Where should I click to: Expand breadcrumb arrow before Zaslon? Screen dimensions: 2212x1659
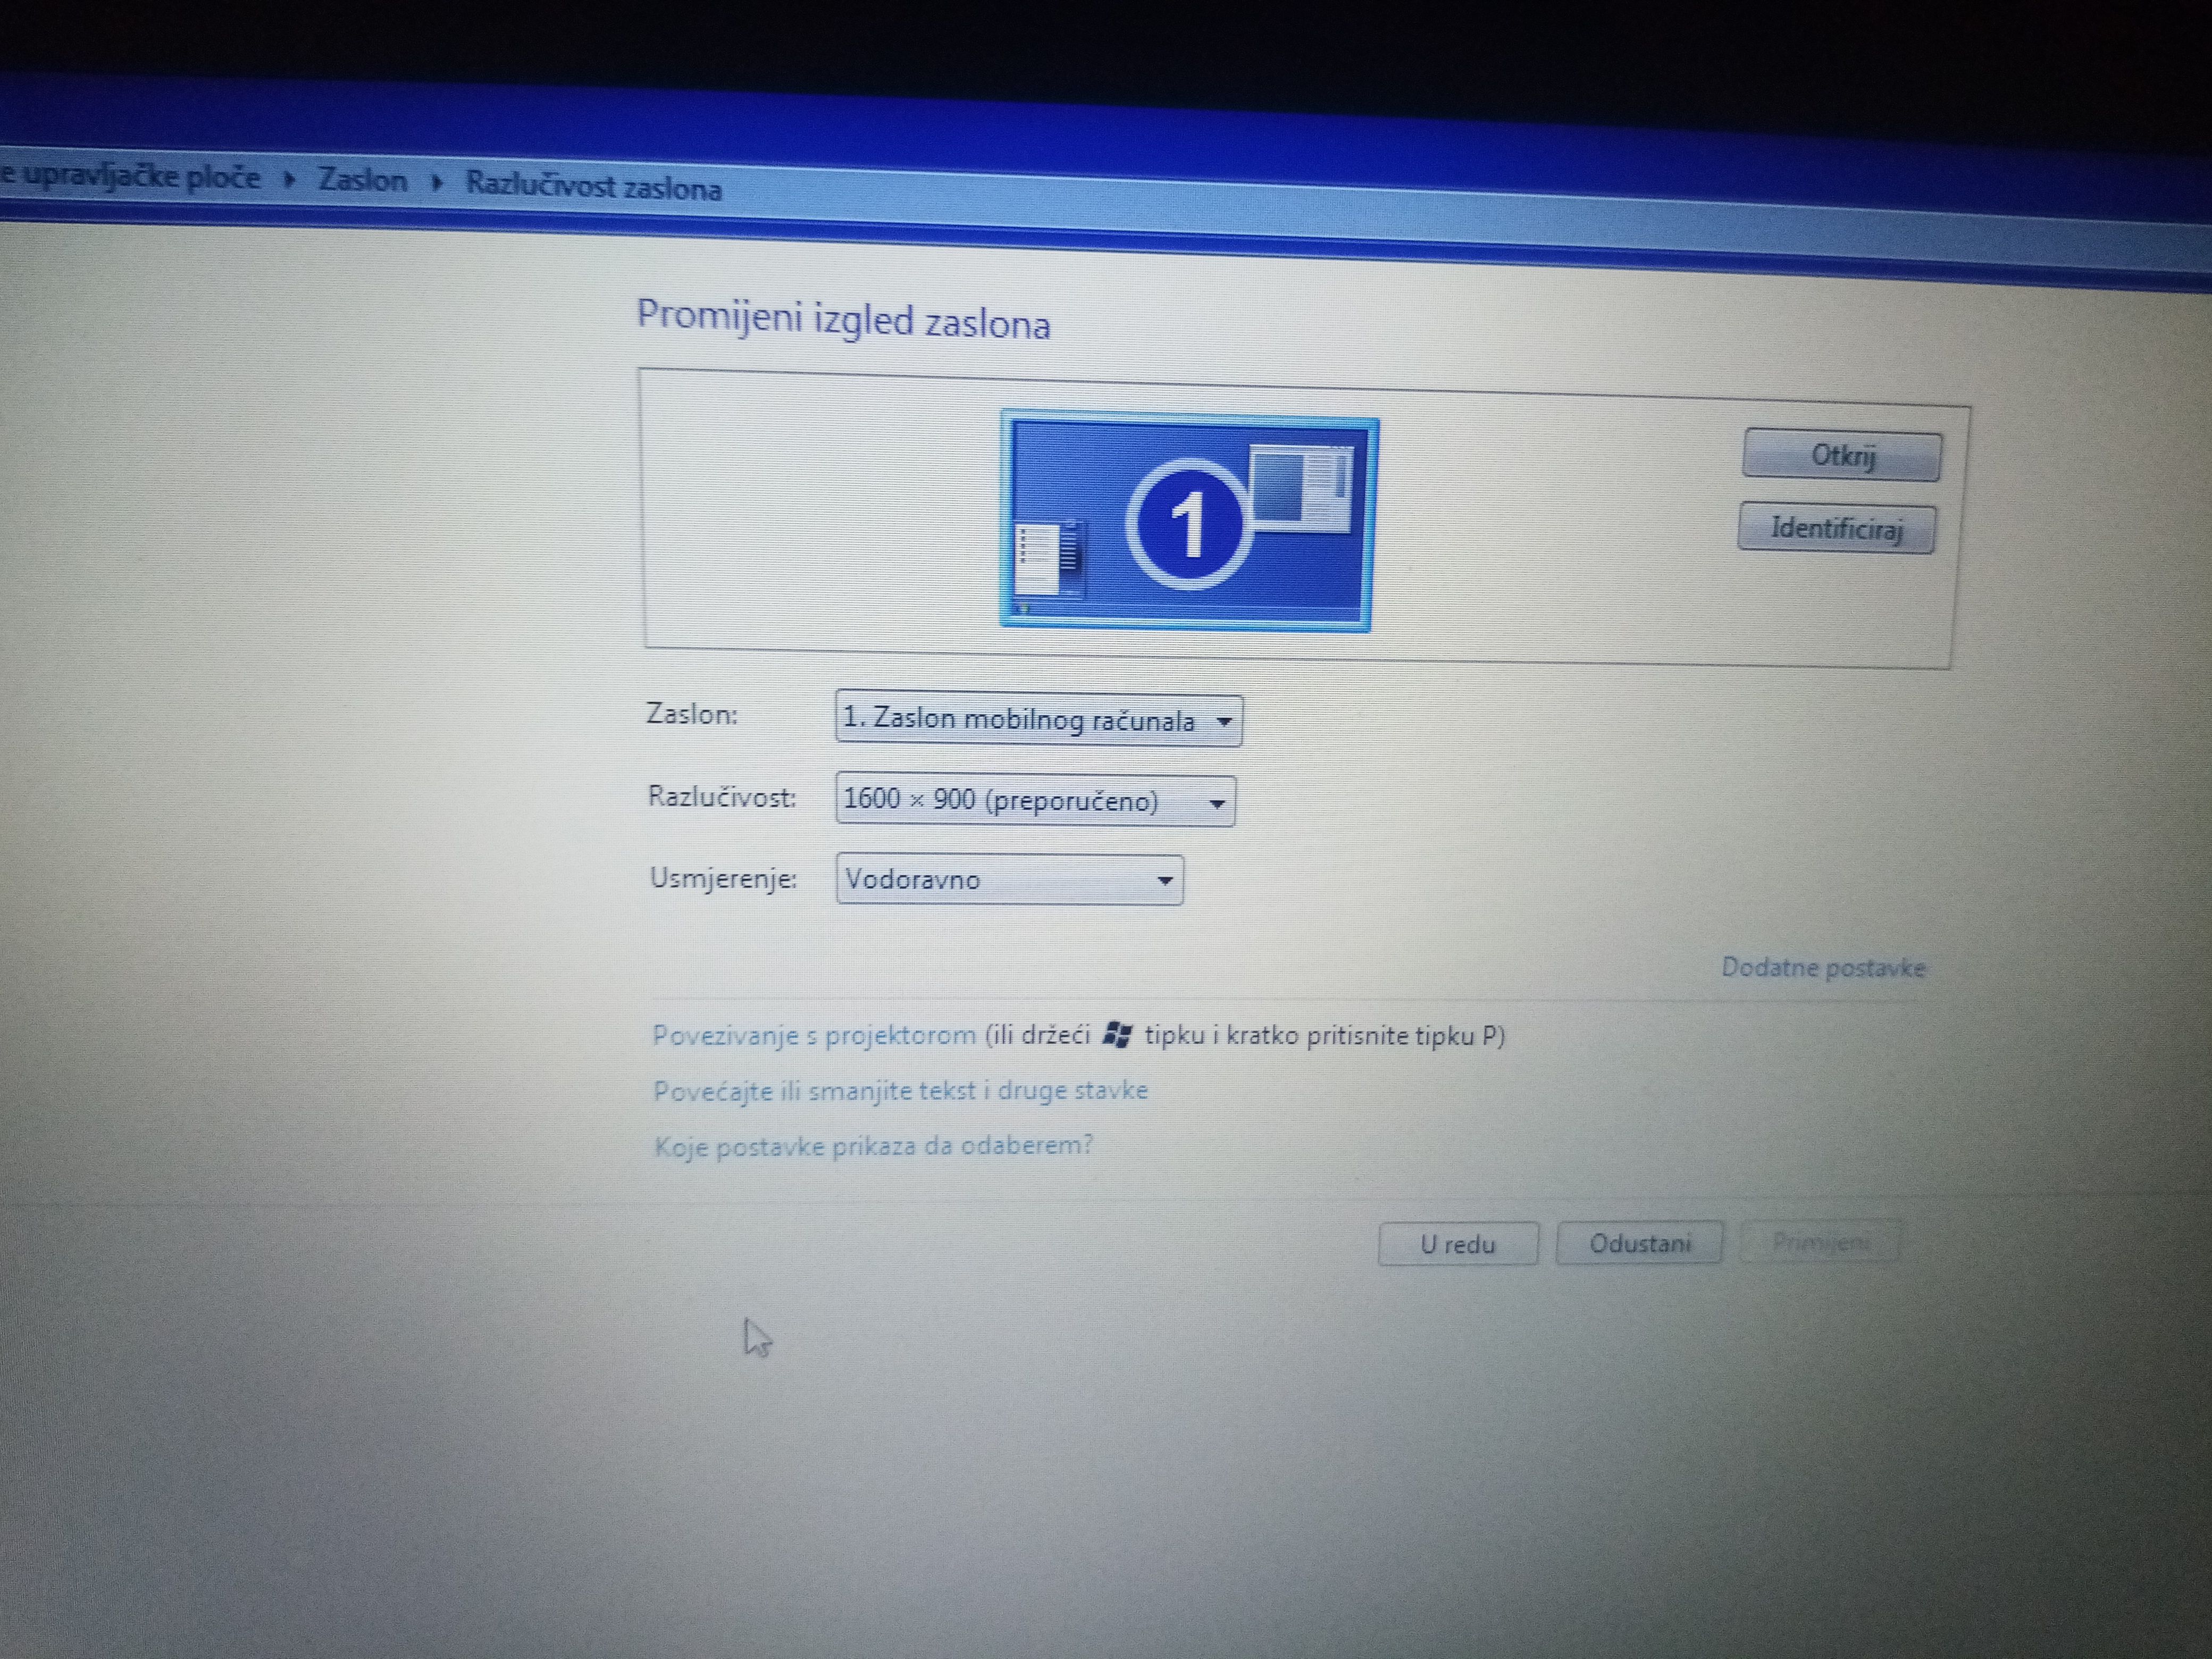click(289, 180)
